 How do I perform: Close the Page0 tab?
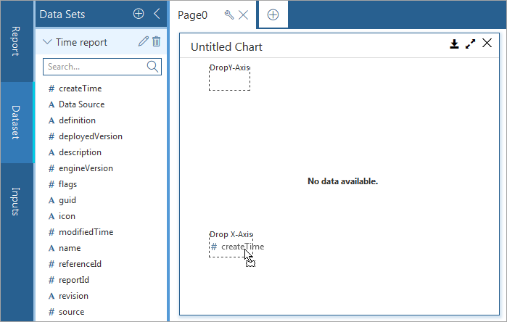(x=243, y=15)
